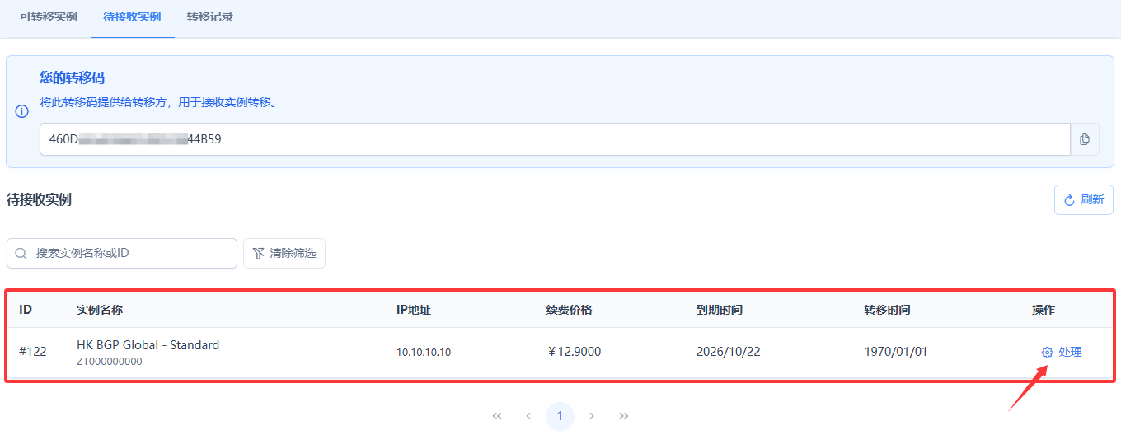Select page 1 in pagination
This screenshot has height=444, width=1121.
[x=560, y=416]
